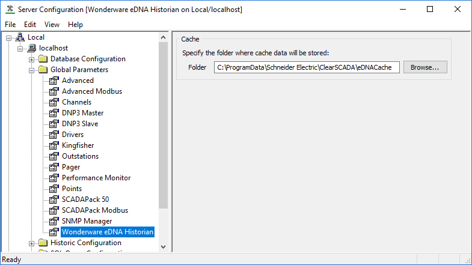
Task: Collapse the localhost tree node
Action: (x=20, y=48)
